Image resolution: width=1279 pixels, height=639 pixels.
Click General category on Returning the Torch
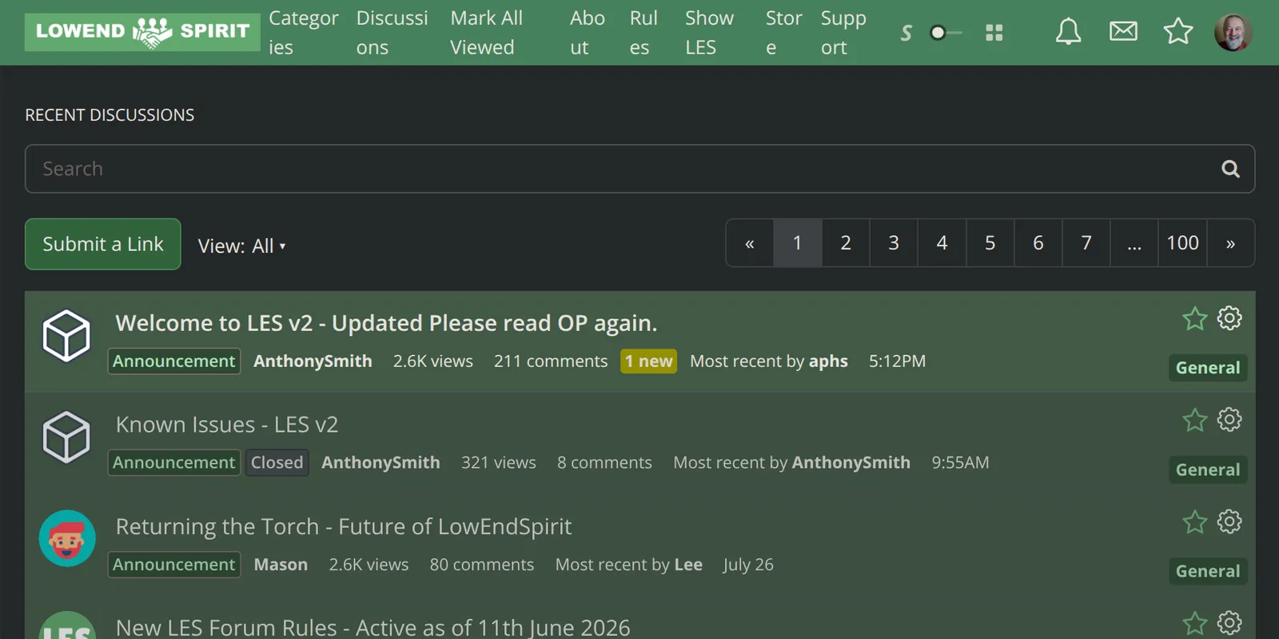pyautogui.click(x=1208, y=571)
